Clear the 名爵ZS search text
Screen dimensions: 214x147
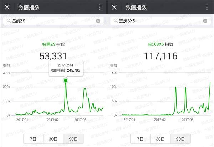pos(98,21)
